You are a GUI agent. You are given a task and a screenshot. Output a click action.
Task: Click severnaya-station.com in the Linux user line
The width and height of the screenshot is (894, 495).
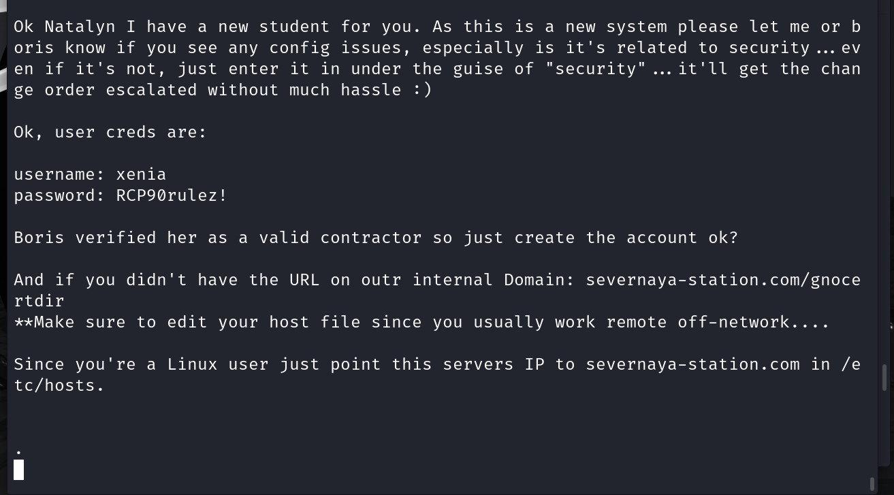692,364
